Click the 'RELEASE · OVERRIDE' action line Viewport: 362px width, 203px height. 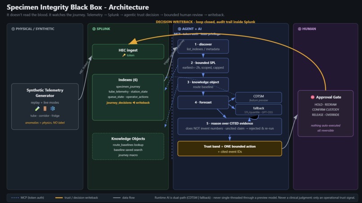tap(326, 115)
